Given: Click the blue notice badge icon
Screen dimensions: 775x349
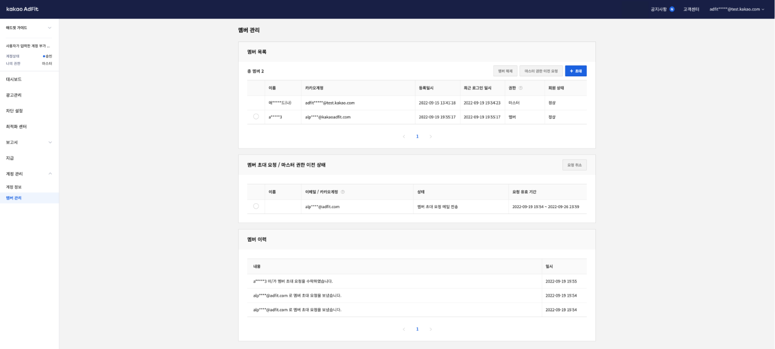Looking at the screenshot, I should [x=672, y=9].
